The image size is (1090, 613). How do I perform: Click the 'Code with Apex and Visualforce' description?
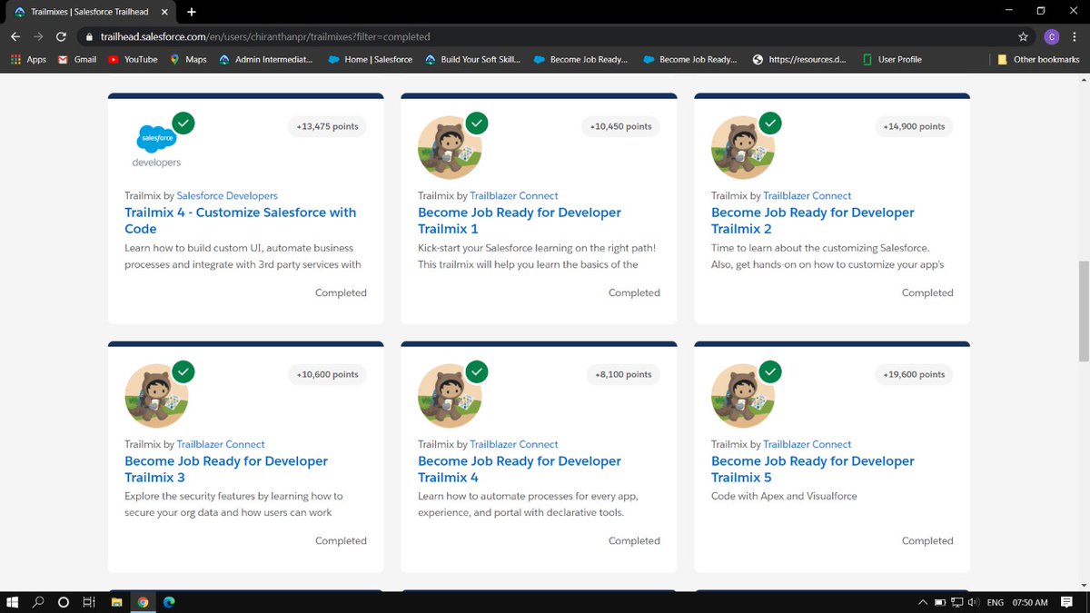point(784,496)
